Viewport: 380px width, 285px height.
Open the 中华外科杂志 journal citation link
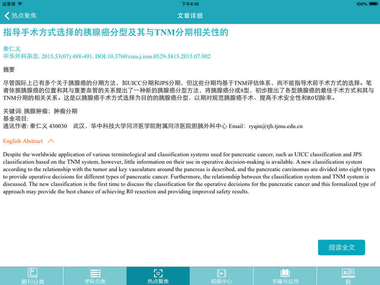pos(107,57)
